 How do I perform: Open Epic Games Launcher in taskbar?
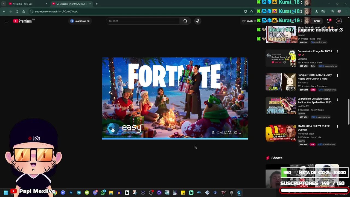[231, 193]
